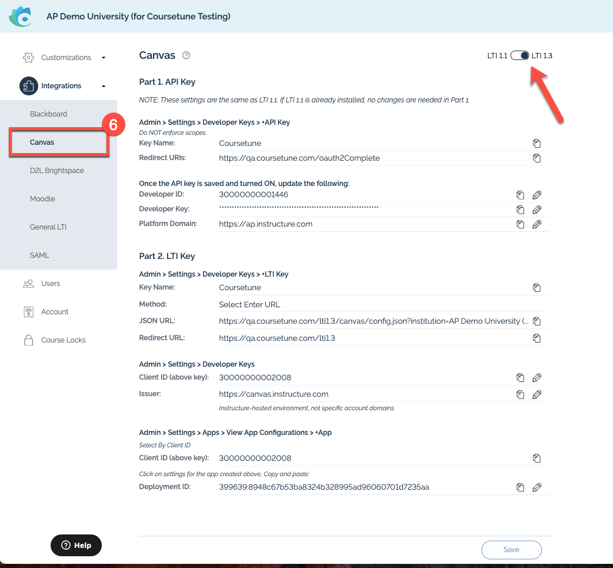Edit the Developer ID field

point(537,195)
